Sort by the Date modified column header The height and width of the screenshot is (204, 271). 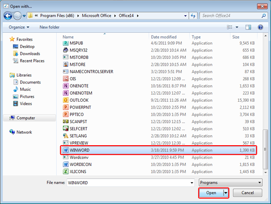[x=164, y=37]
